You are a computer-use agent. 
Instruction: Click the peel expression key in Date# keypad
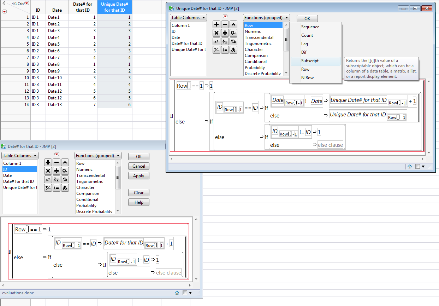65,188
